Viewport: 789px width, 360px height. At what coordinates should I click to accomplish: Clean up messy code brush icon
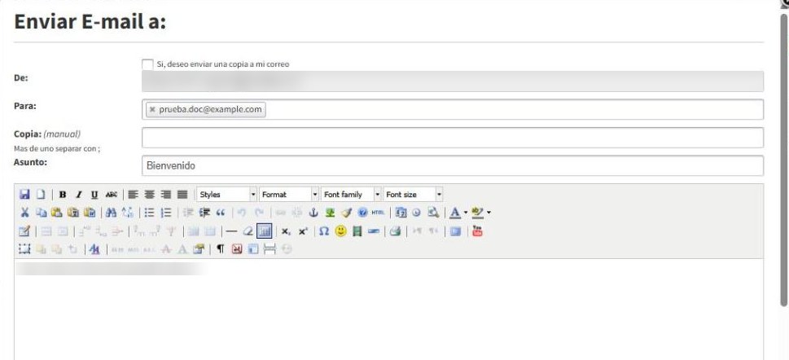pyautogui.click(x=346, y=213)
